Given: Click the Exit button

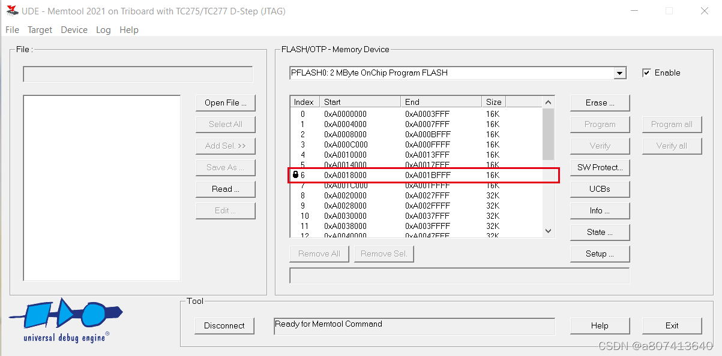Looking at the screenshot, I should (672, 325).
